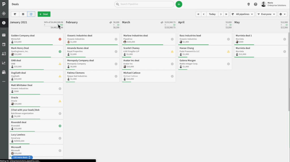Viewport: 290px width, 162px height.
Task: Open Mario's user account menu
Action: (x=274, y=4)
